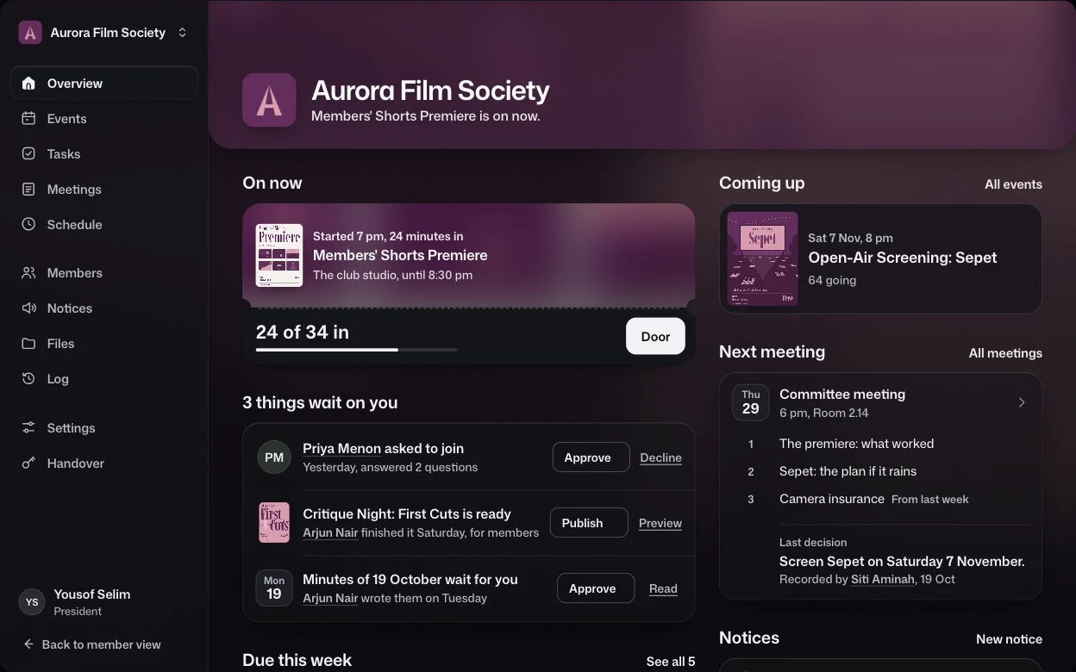The height and width of the screenshot is (672, 1076).
Task: Open Notices label in the sidebar
Action: coord(70,308)
